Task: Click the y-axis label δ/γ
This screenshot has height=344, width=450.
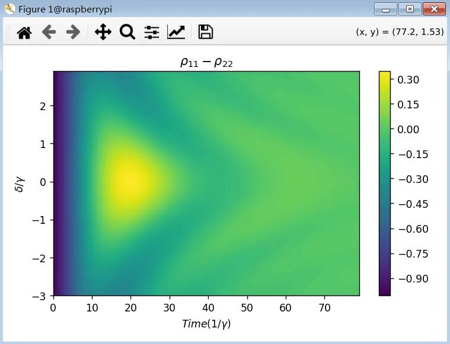Action: (x=20, y=184)
